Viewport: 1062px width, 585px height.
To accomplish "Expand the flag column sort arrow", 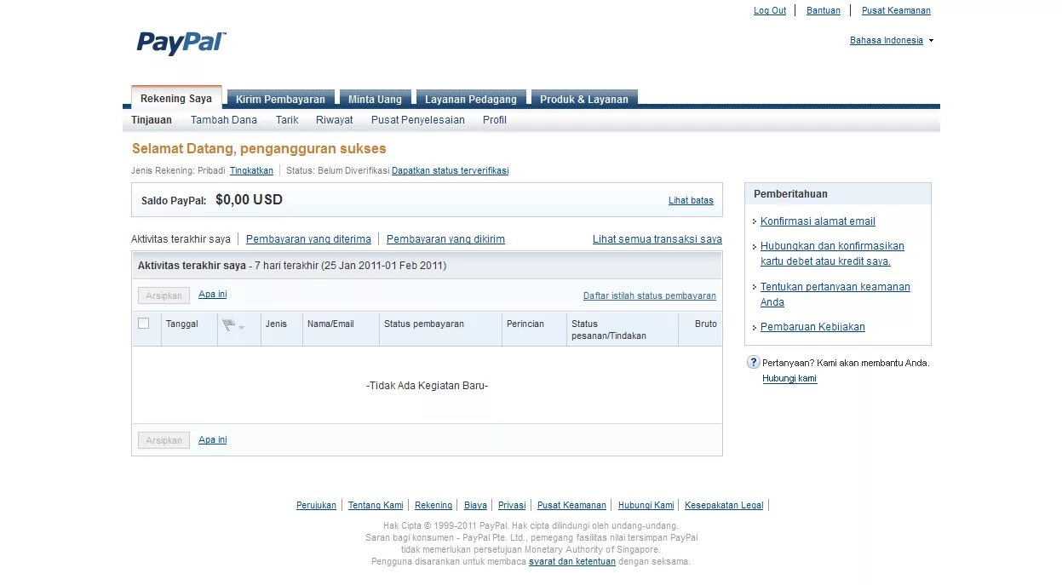I will click(x=241, y=327).
